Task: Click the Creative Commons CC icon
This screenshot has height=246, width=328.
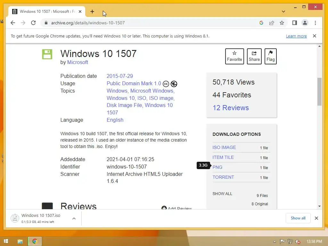Action: (x=166, y=84)
